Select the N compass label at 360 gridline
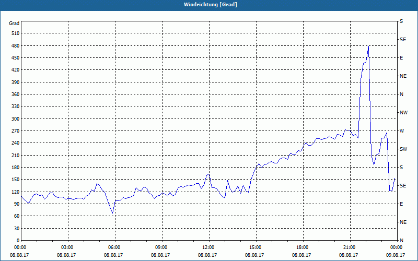Image resolution: width=418 pixels, height=261 pixels. tap(401, 94)
